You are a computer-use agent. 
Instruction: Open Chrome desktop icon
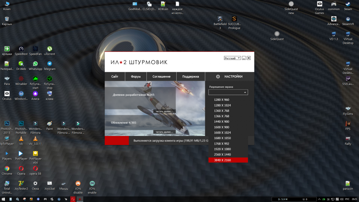[7, 171]
